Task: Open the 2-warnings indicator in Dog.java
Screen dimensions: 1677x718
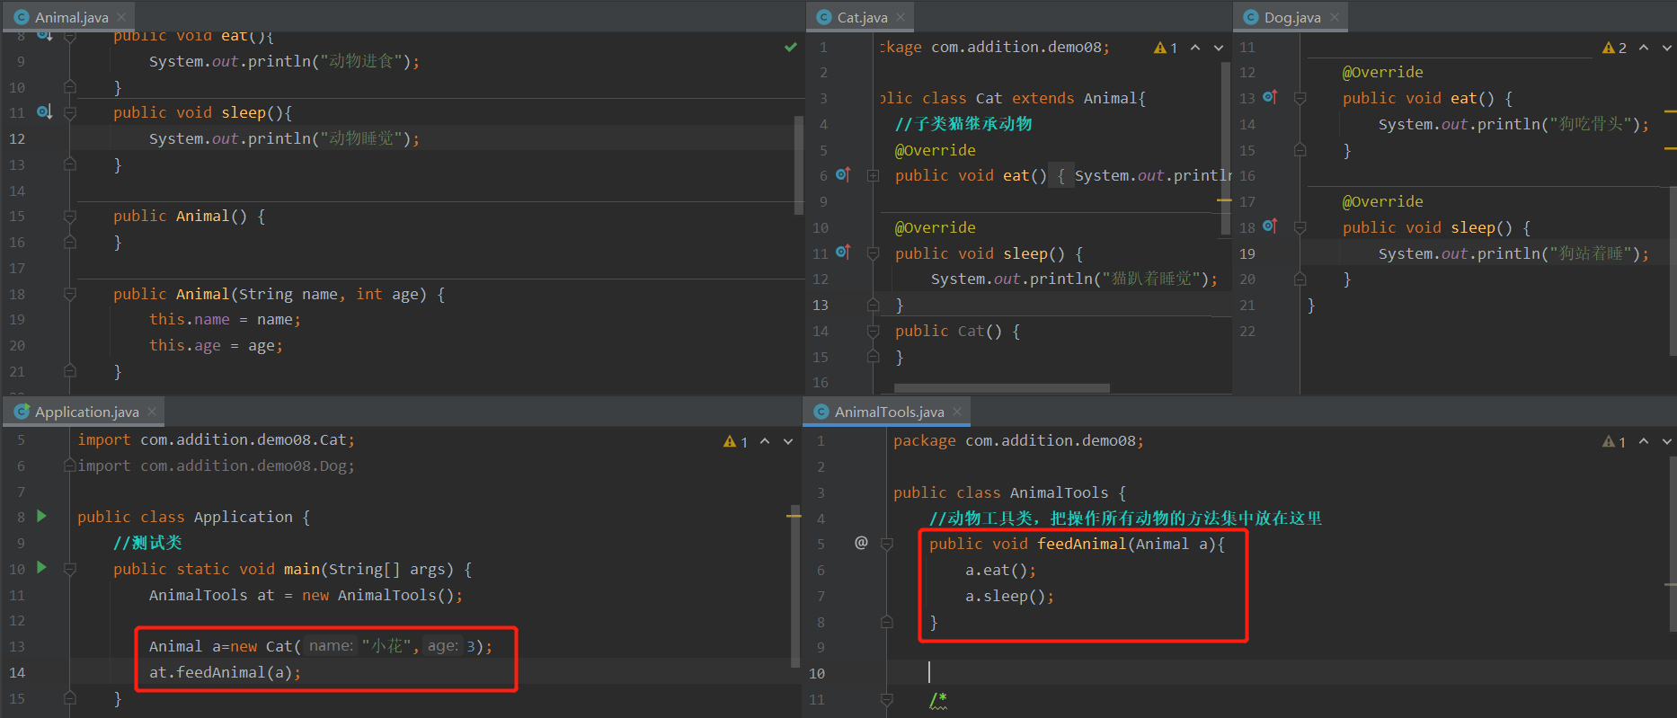Action: [x=1614, y=48]
